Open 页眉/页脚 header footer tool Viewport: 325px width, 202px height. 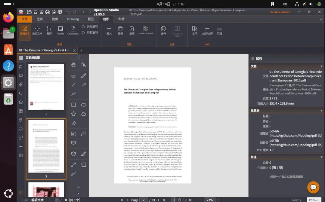point(207,30)
